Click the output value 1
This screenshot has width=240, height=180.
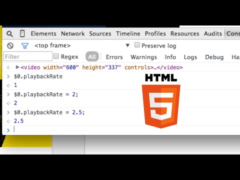(15, 85)
